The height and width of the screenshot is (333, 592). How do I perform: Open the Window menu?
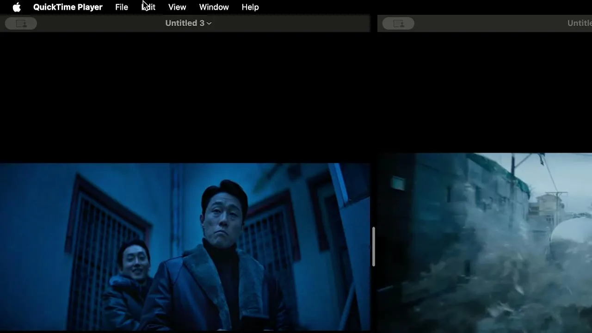click(x=214, y=7)
